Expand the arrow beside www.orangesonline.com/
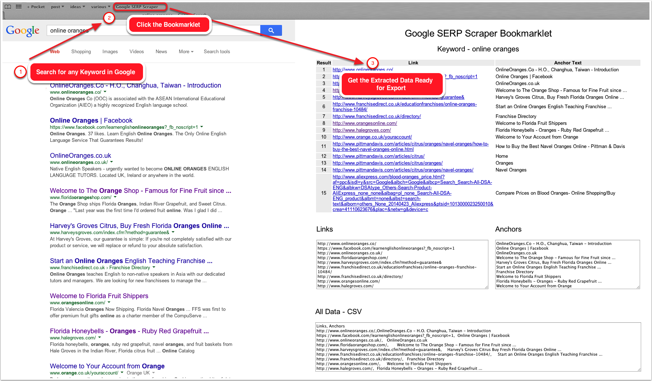Image resolution: width=652 pixels, height=381 pixels. click(109, 302)
